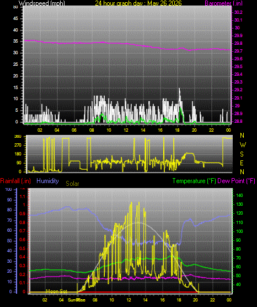The image size is (257, 307).
Task: Click the S compass label on direction chart
Action: [242, 154]
